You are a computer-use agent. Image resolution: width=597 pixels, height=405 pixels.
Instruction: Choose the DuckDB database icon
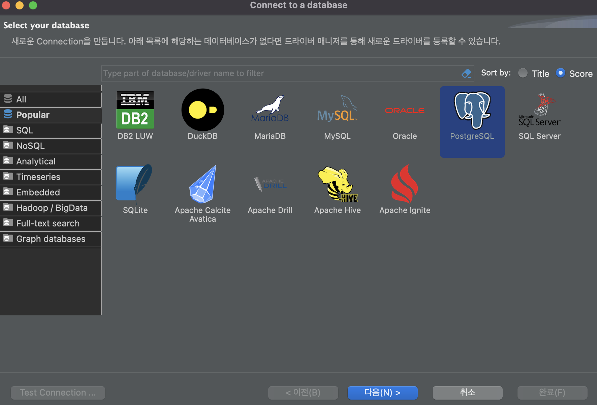coord(202,110)
